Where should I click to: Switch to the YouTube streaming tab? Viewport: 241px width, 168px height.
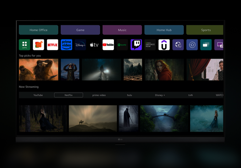(x=38, y=95)
